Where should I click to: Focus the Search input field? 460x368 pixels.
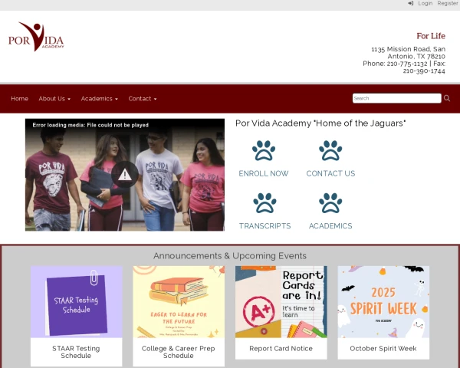(x=396, y=98)
